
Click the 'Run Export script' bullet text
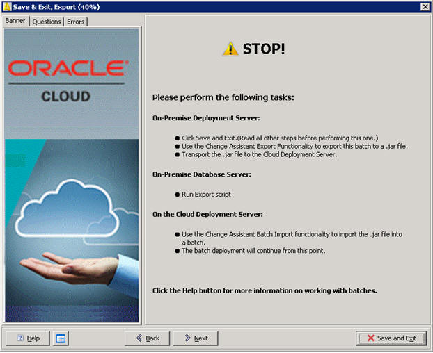point(206,195)
